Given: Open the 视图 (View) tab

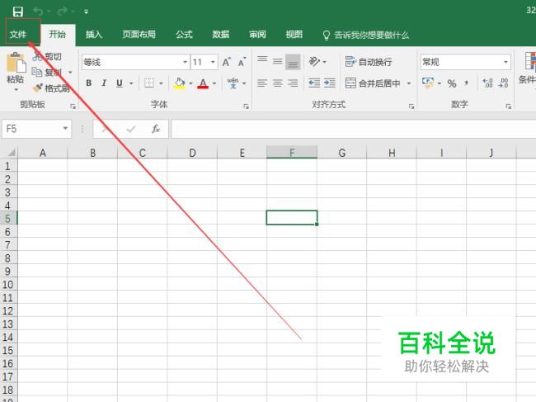Looking at the screenshot, I should (x=294, y=34).
